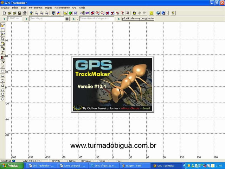Image resolution: width=225 pixels, height=169 pixels.
Task: Open the Exibir menu
Action: [24, 8]
